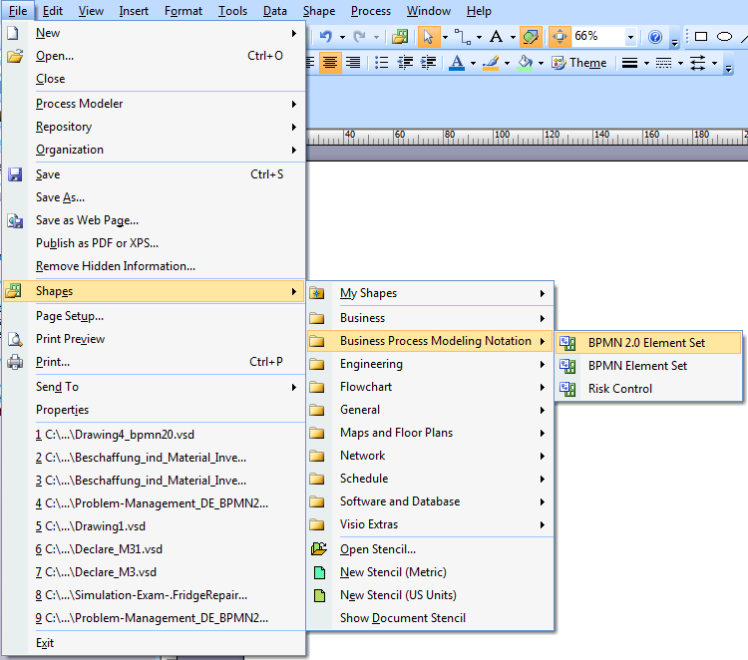Select Risk Control stencil
Image resolution: width=748 pixels, height=660 pixels.
point(648,388)
